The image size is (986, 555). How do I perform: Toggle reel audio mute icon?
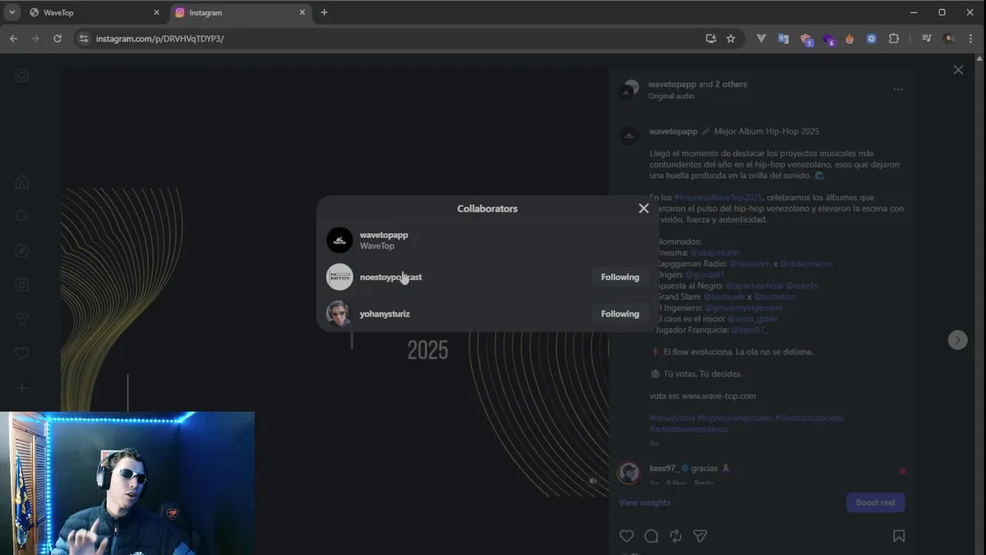click(x=592, y=481)
